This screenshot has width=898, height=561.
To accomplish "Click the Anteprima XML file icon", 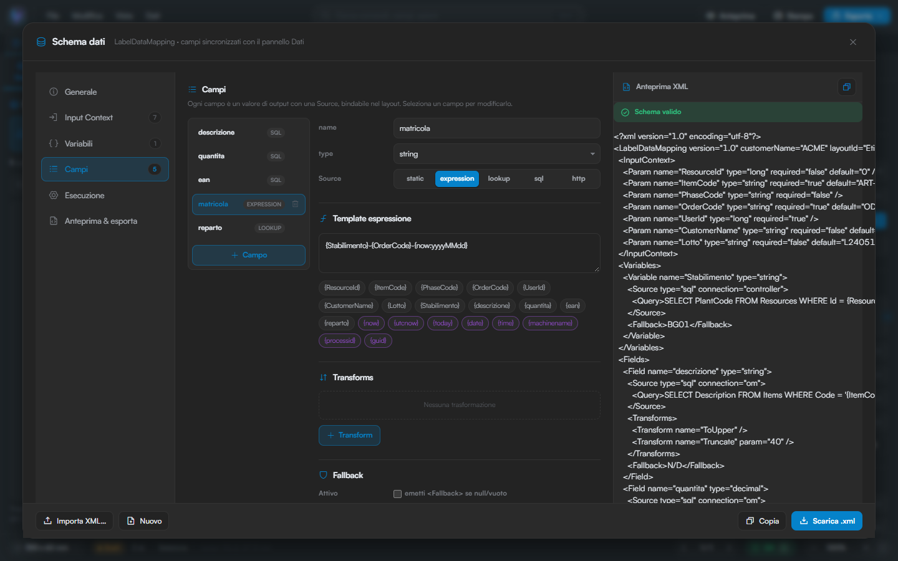I will point(626,87).
